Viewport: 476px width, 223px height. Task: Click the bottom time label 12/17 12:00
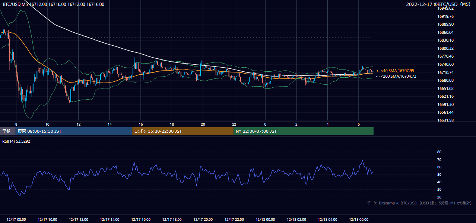coord(79,220)
